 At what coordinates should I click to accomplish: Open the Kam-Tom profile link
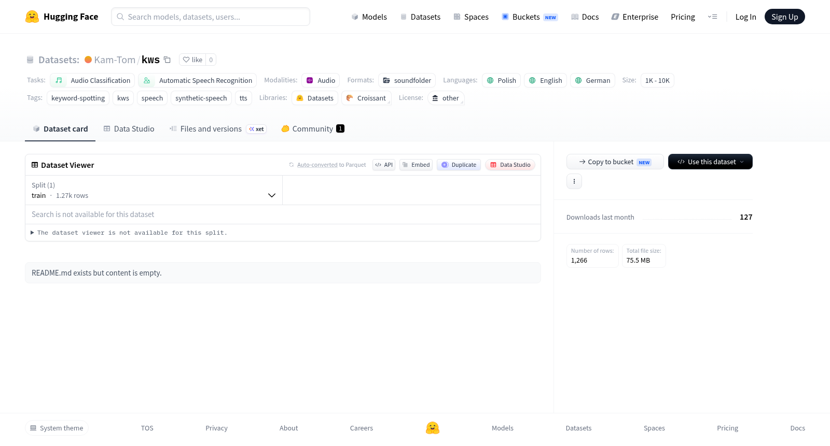(115, 60)
